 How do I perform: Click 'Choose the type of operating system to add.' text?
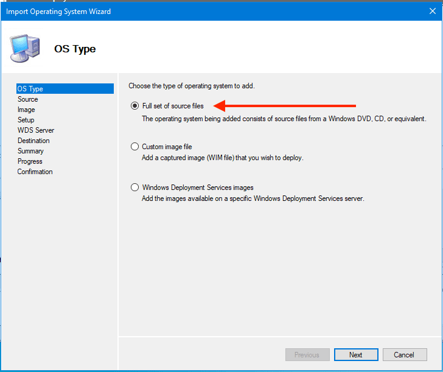pos(192,86)
